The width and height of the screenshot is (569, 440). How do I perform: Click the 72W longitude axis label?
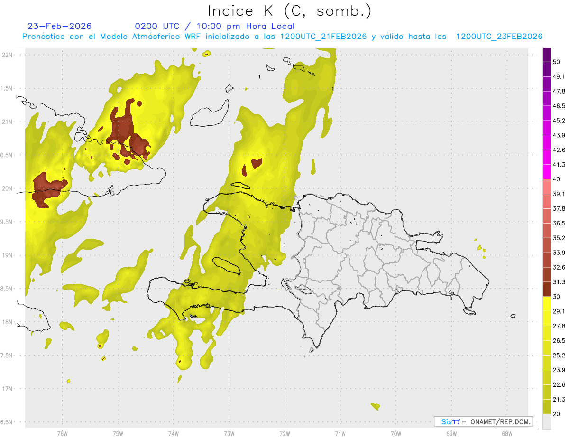284,433
